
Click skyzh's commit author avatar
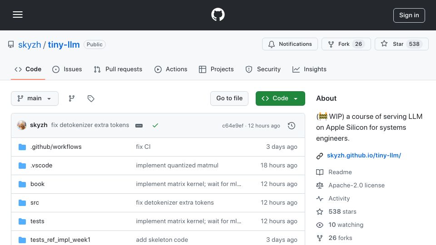coord(22,125)
